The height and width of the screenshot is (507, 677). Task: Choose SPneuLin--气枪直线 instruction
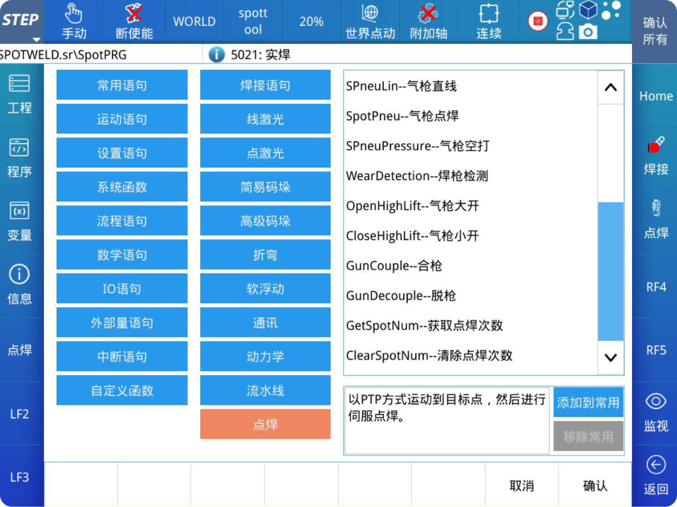tap(471, 86)
